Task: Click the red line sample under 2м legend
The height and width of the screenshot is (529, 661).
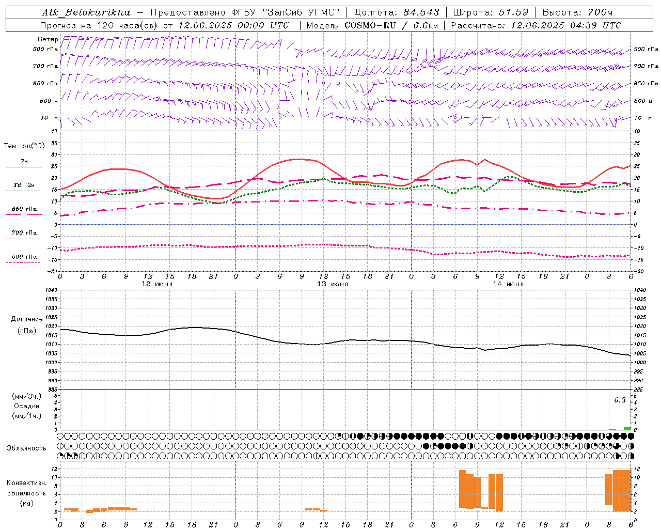Action: pyautogui.click(x=24, y=167)
